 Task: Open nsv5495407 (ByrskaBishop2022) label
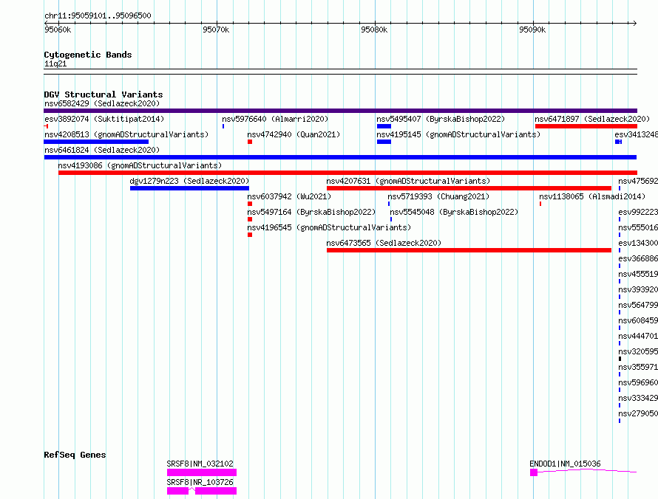tap(441, 119)
